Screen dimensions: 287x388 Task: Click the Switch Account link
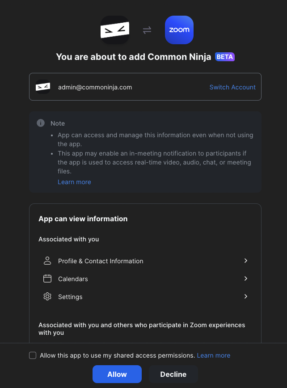[232, 87]
